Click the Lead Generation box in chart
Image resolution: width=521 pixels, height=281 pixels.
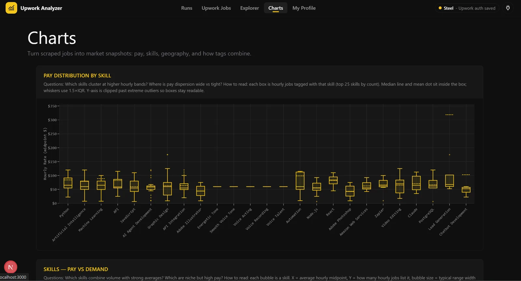point(449,181)
